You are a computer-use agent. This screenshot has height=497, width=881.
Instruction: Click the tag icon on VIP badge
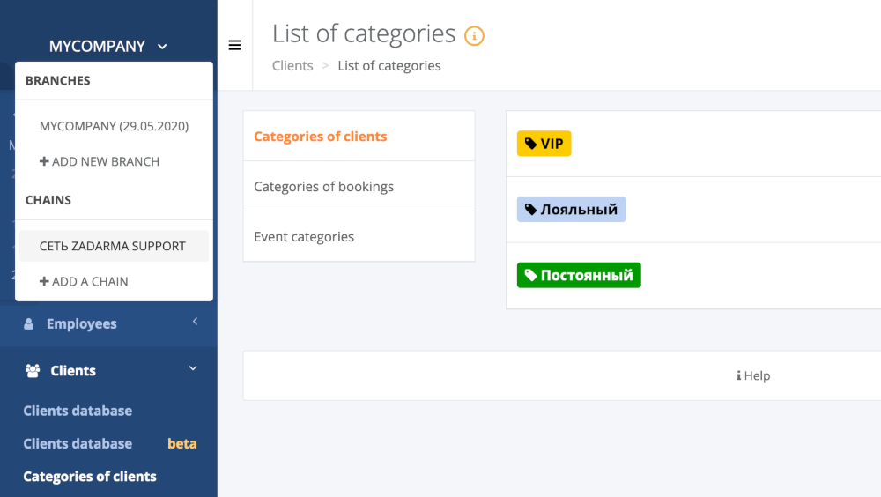[530, 144]
